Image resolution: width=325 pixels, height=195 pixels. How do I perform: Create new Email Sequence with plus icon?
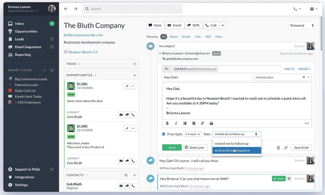tap(52, 47)
